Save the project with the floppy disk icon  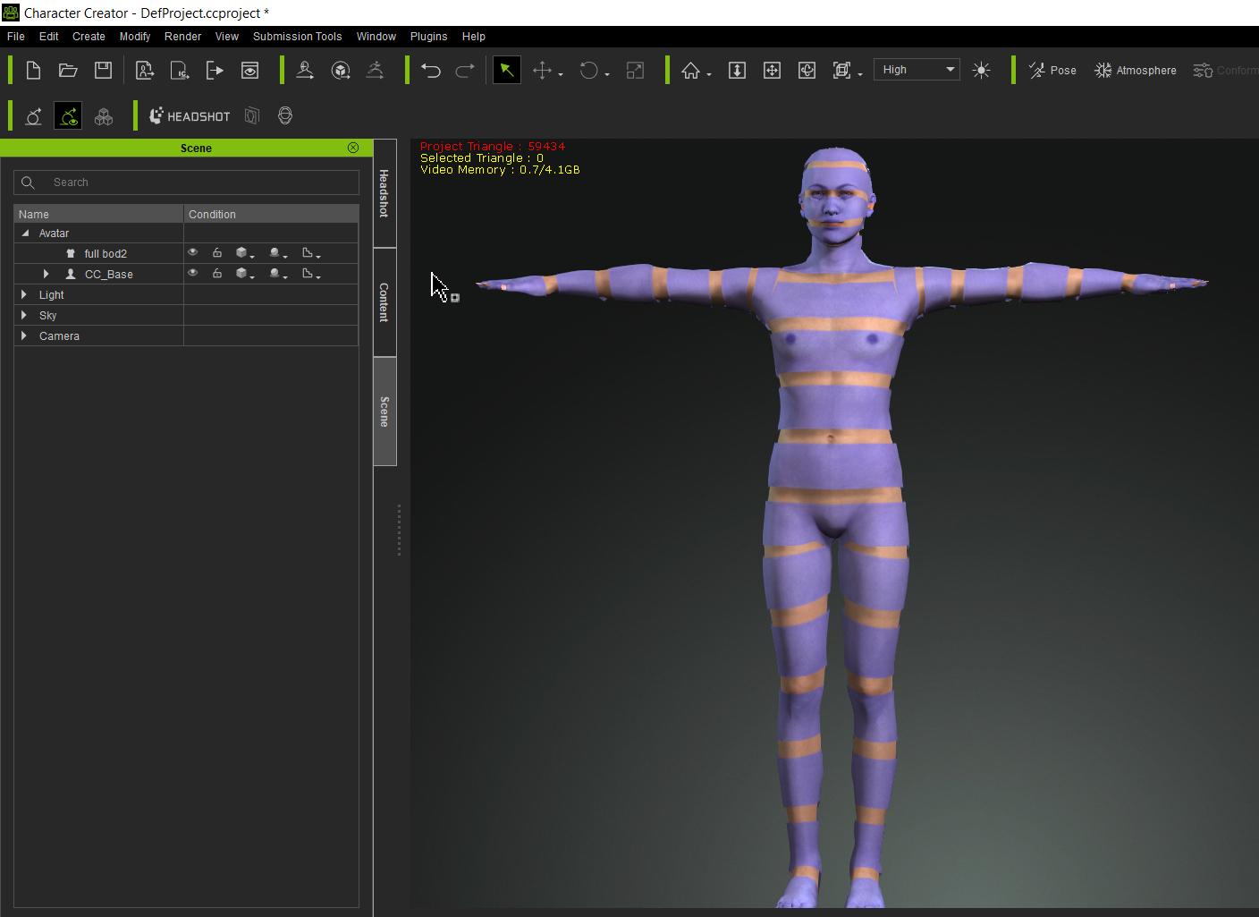(103, 71)
